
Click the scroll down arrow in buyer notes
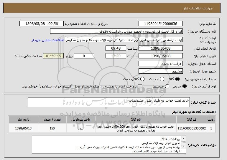[183, 146]
